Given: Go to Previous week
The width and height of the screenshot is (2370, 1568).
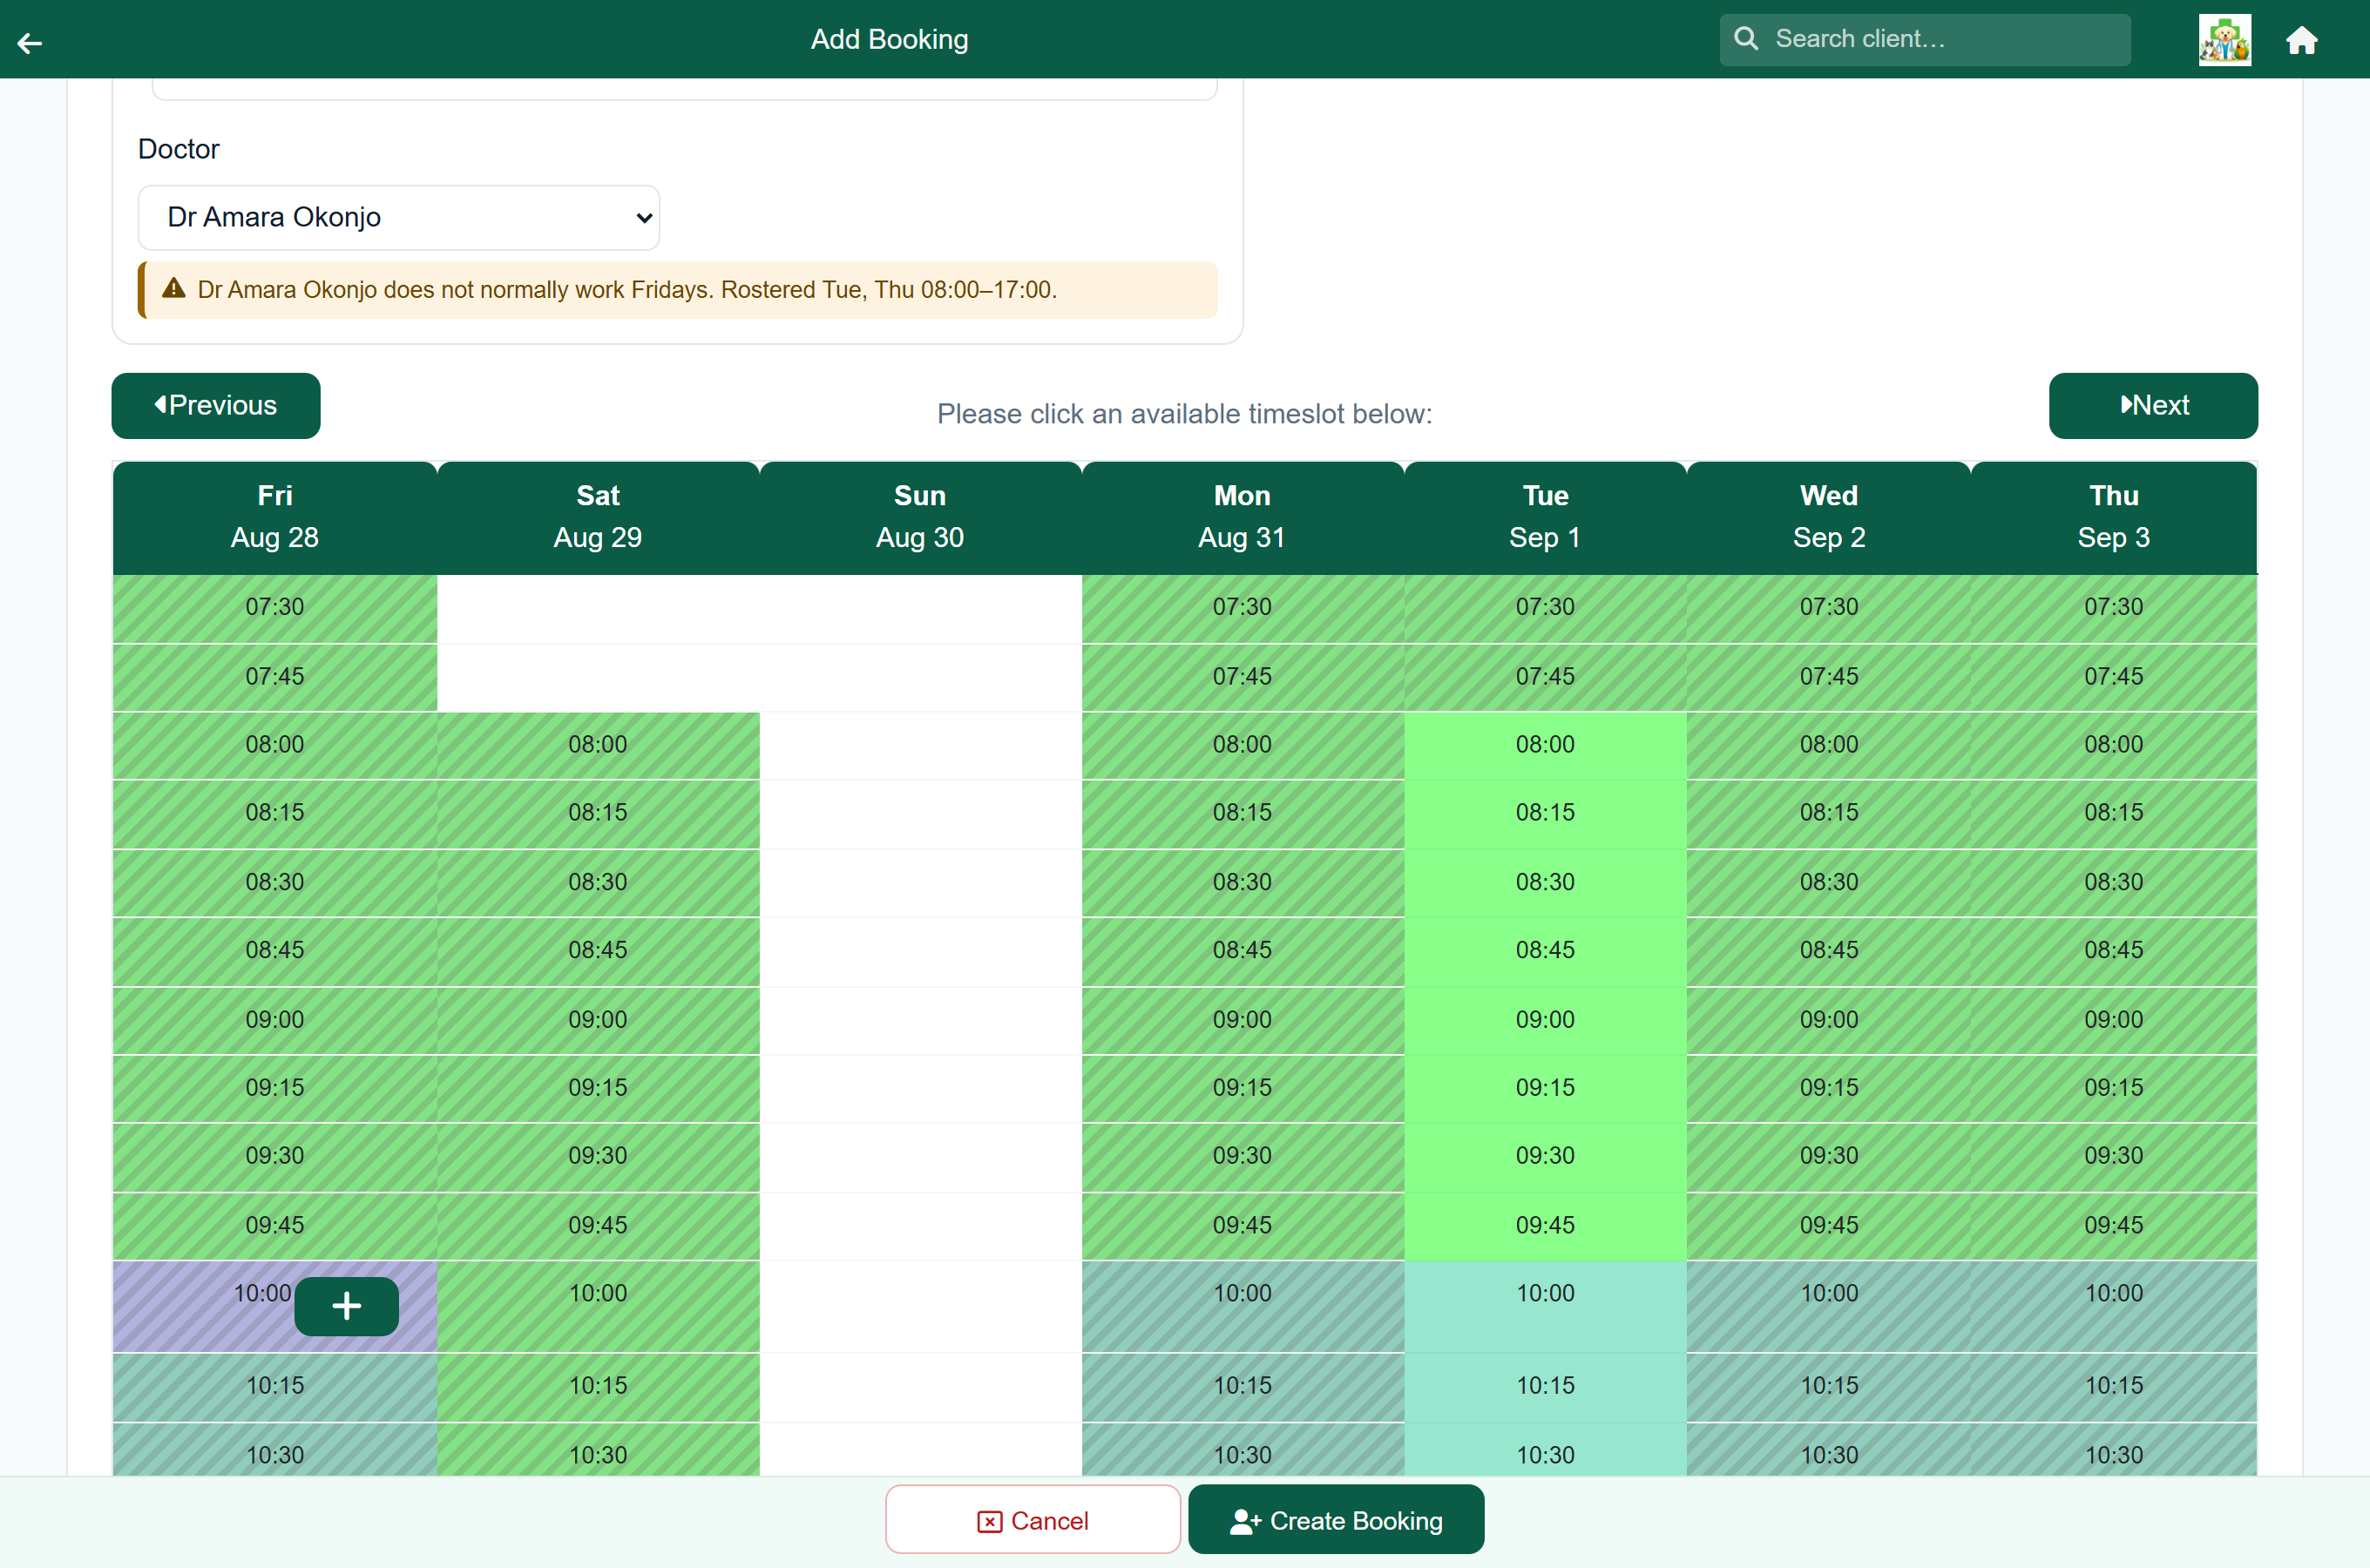Looking at the screenshot, I should click(216, 405).
